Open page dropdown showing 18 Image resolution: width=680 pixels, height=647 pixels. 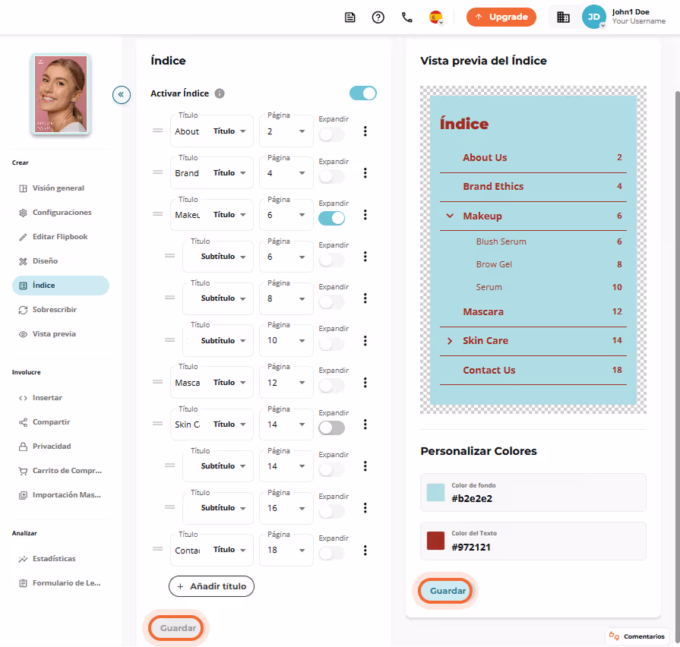click(x=286, y=550)
